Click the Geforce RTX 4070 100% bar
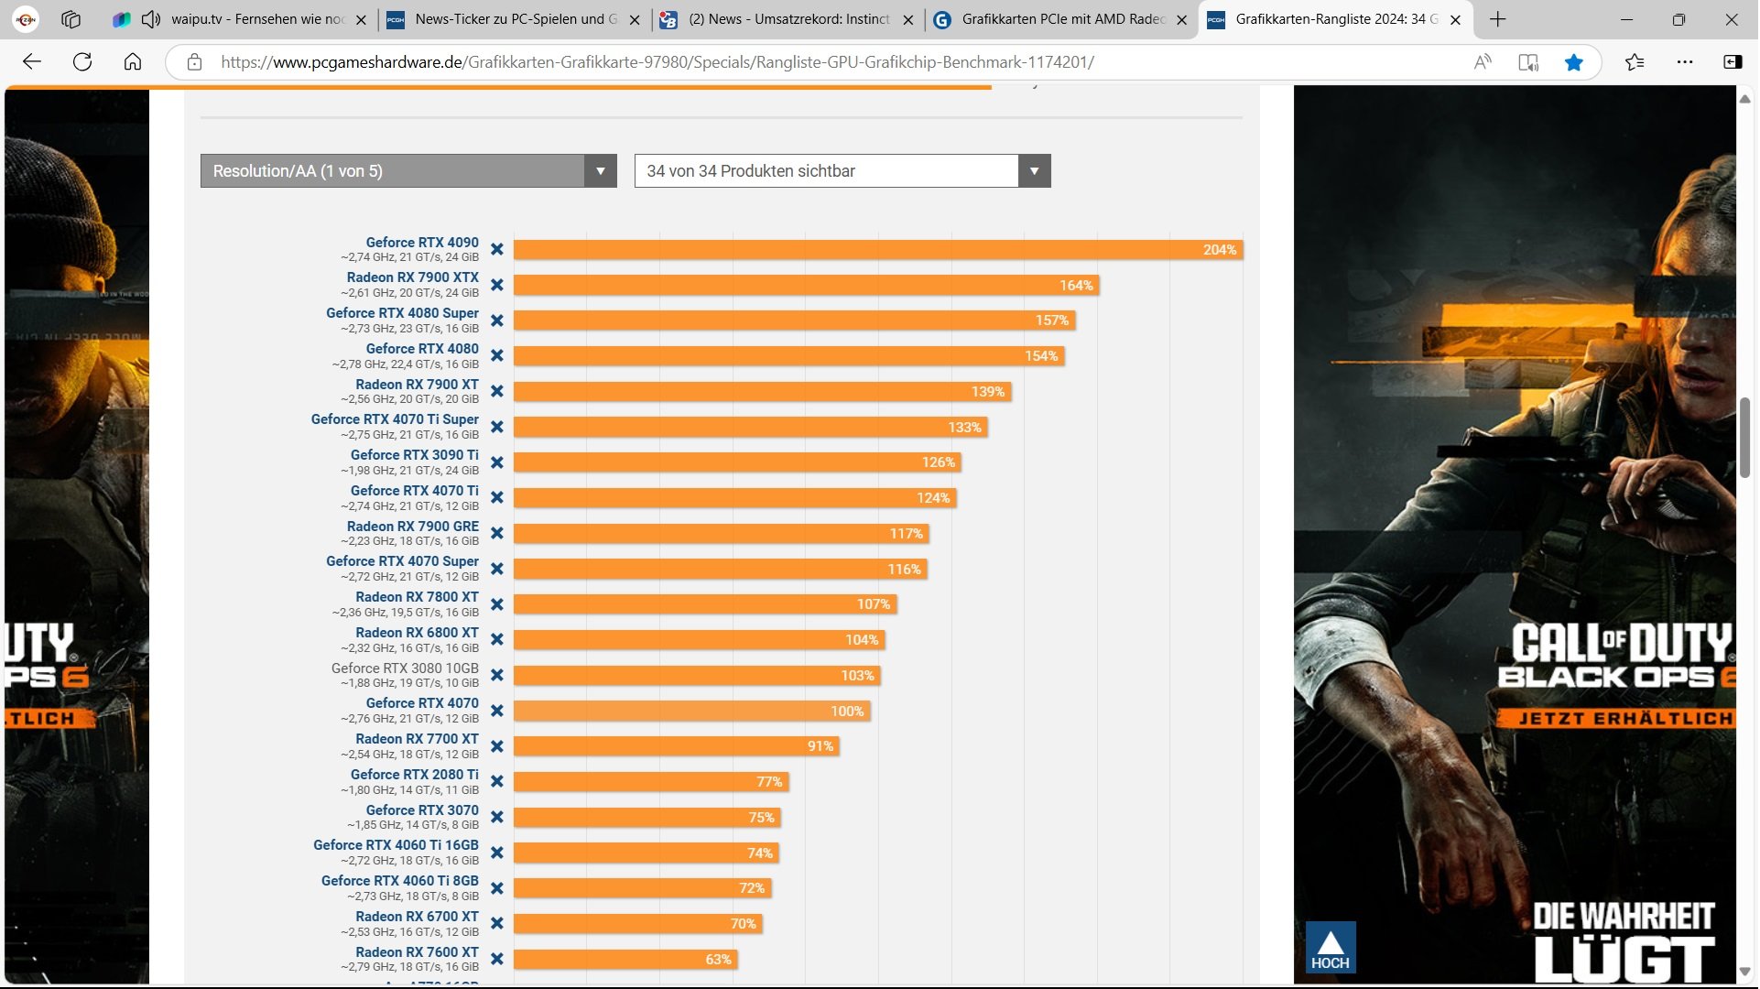This screenshot has height=989, width=1760. point(691,712)
